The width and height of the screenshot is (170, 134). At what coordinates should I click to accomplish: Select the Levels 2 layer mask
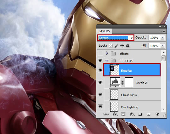pos(129,82)
